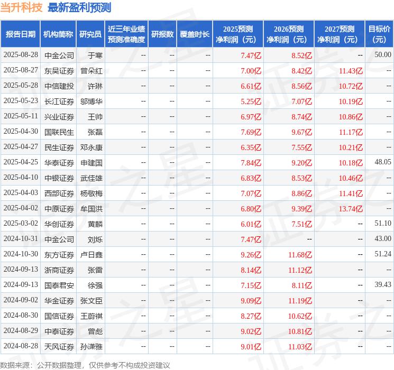The height and width of the screenshot is (370, 394).
Task: Click 华泰证券 institution cell
Action: (59, 163)
